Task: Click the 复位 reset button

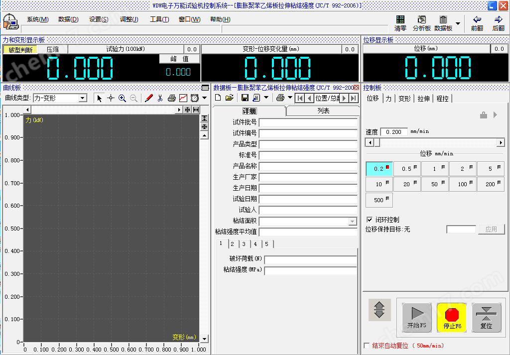Action: [487, 318]
